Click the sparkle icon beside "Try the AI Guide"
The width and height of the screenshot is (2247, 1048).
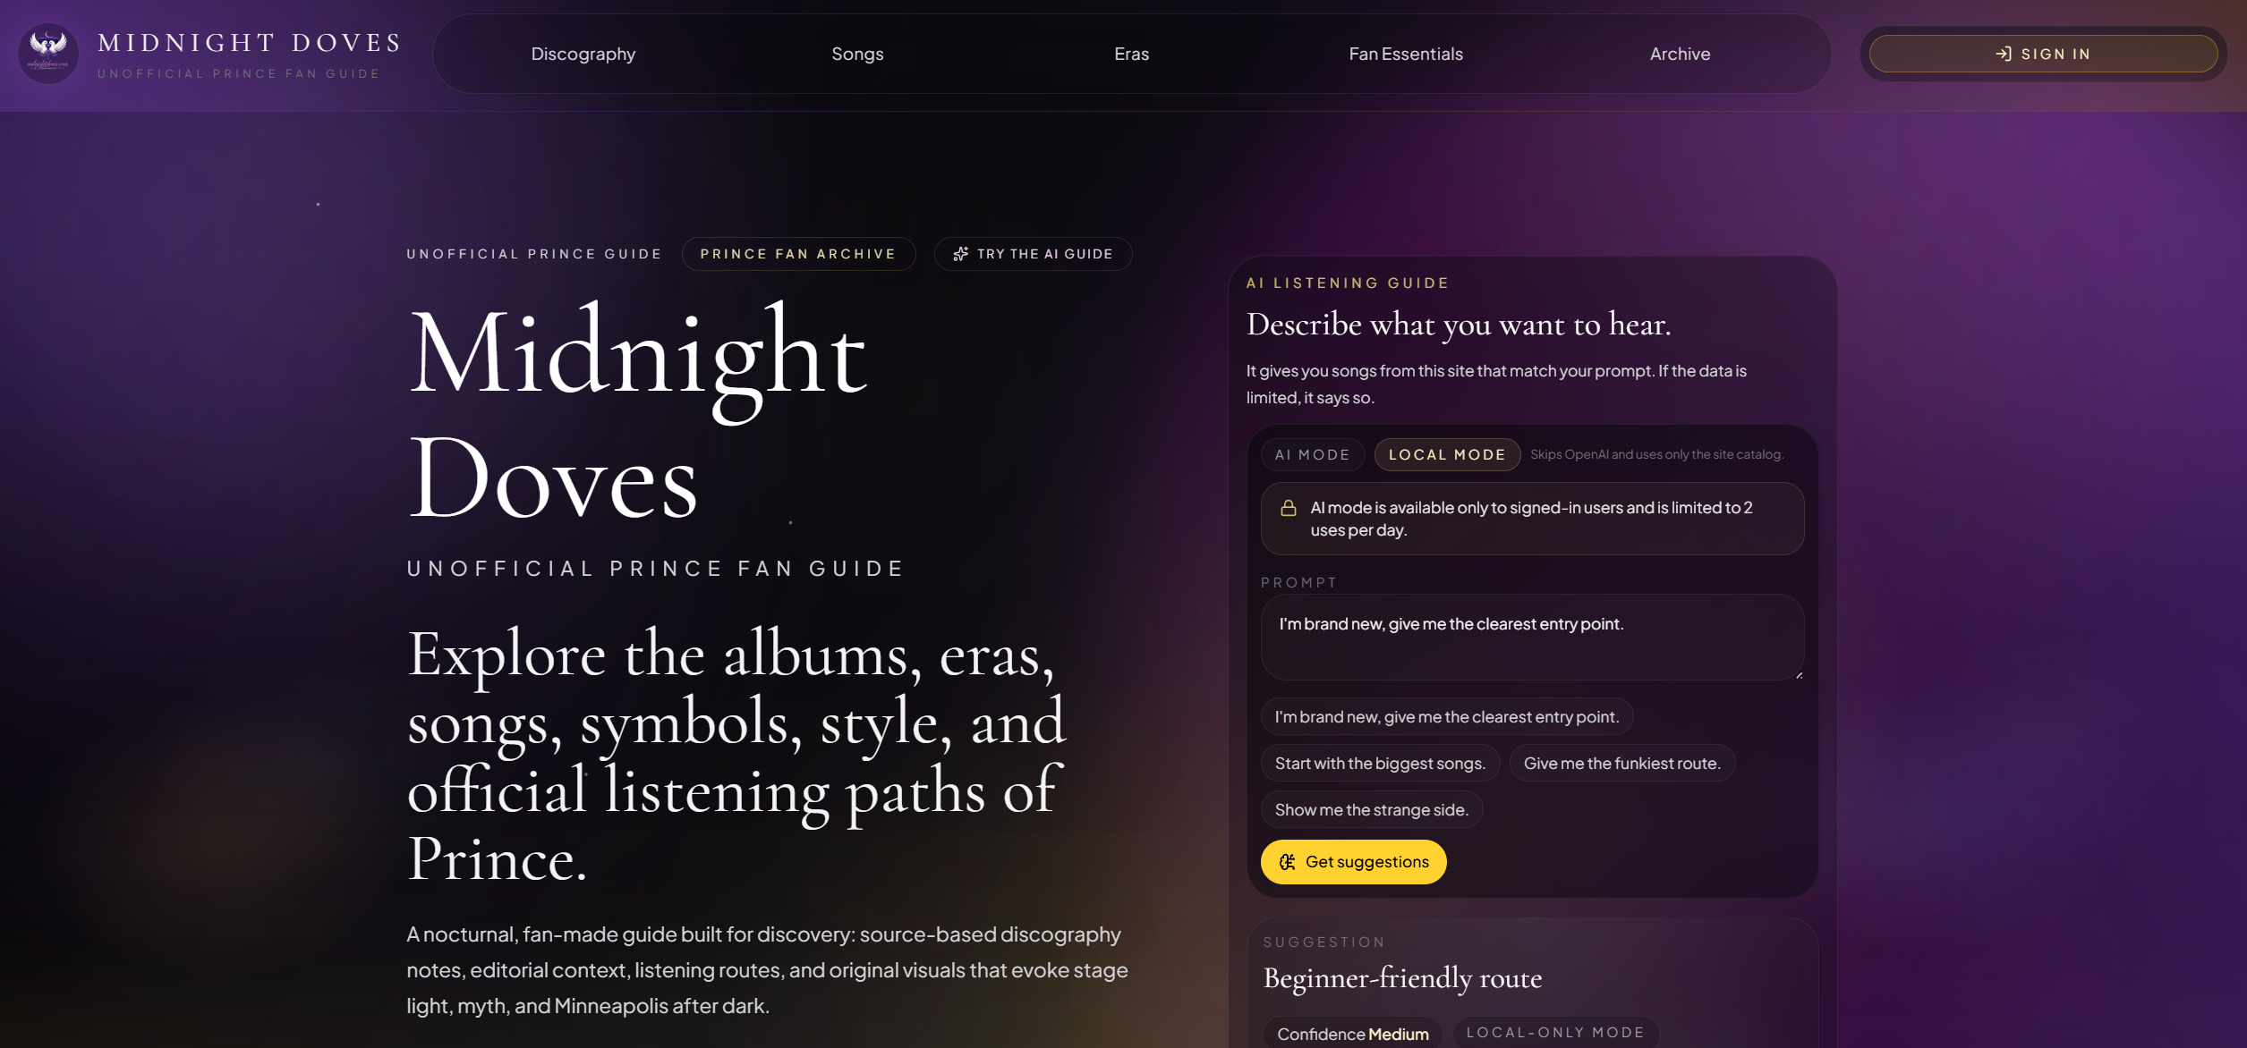960,253
